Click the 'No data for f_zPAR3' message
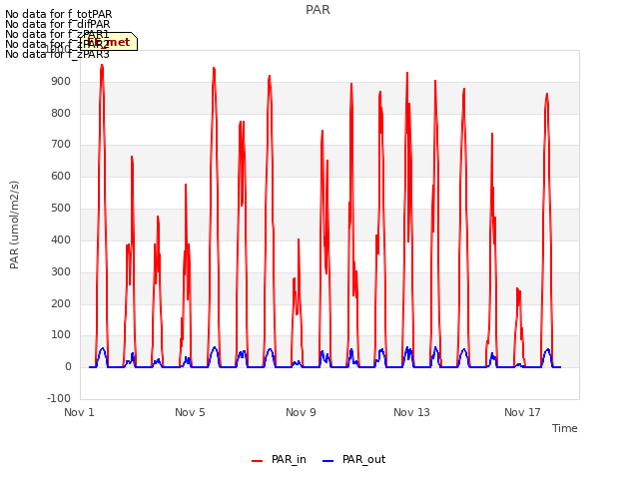Viewport: 639px width, 479px height. (x=57, y=54)
